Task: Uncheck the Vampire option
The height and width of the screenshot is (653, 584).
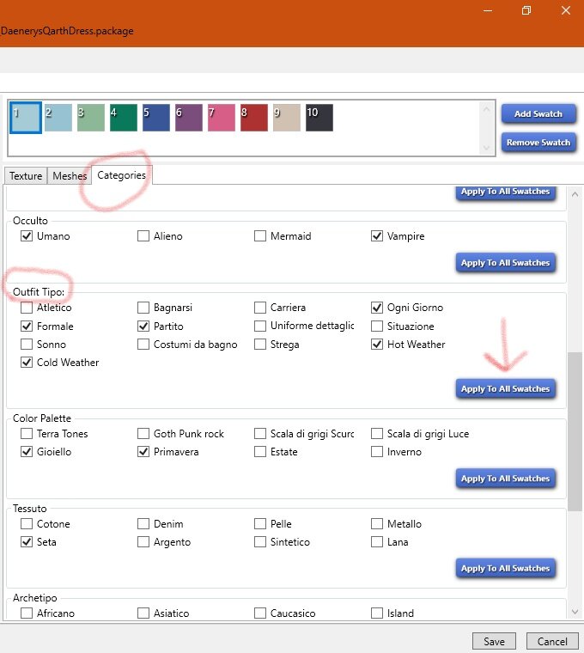Action: (377, 236)
